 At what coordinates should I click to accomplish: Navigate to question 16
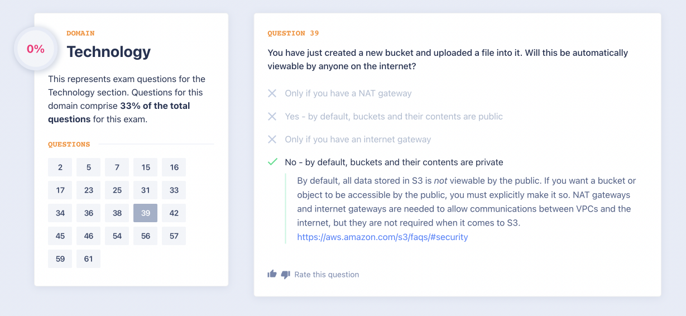pyautogui.click(x=174, y=167)
